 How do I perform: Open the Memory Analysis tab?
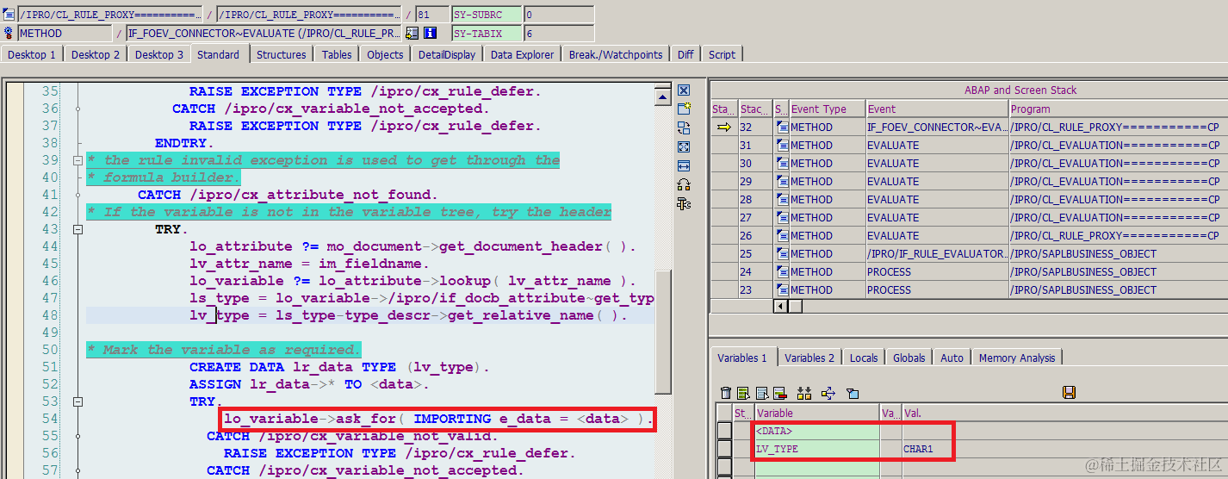[x=1017, y=358]
